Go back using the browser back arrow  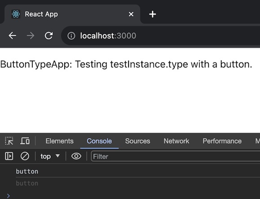click(x=13, y=35)
